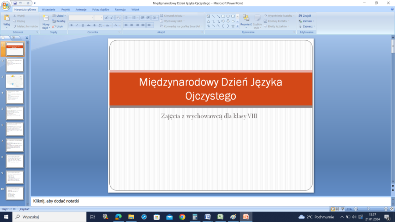Undo the last action in the toolbar
The width and height of the screenshot is (395, 222).
(20, 3)
